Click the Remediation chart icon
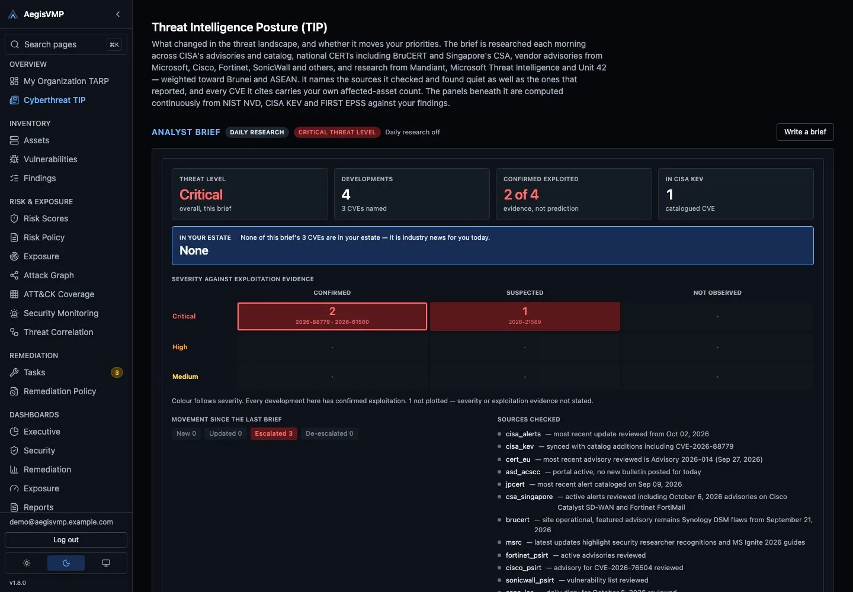 [14, 469]
